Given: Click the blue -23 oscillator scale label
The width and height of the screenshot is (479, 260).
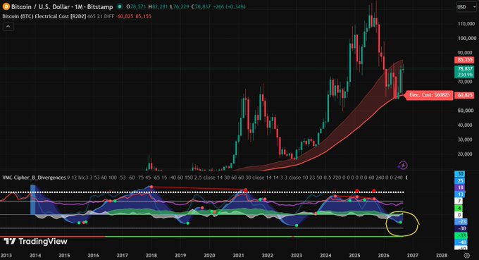Looking at the screenshot, I should tap(461, 222).
